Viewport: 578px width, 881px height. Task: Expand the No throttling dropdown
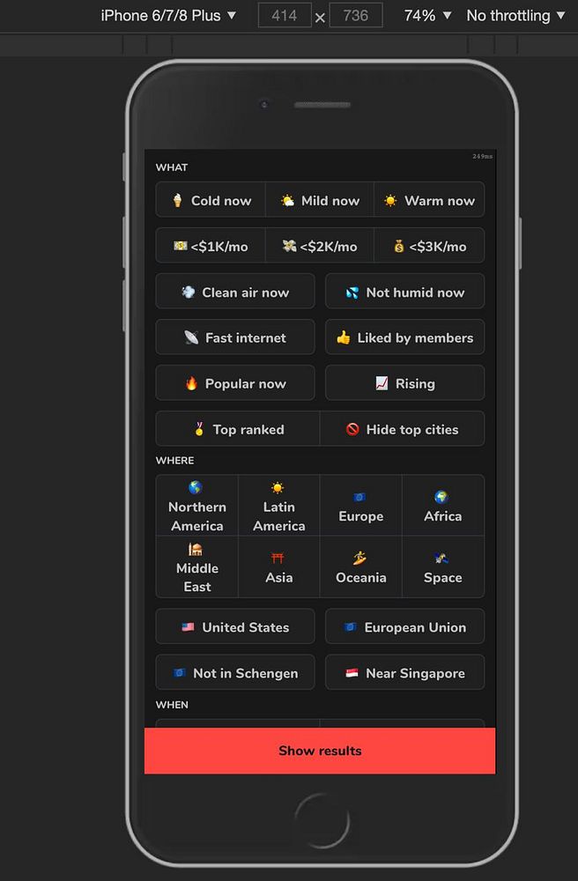point(515,16)
